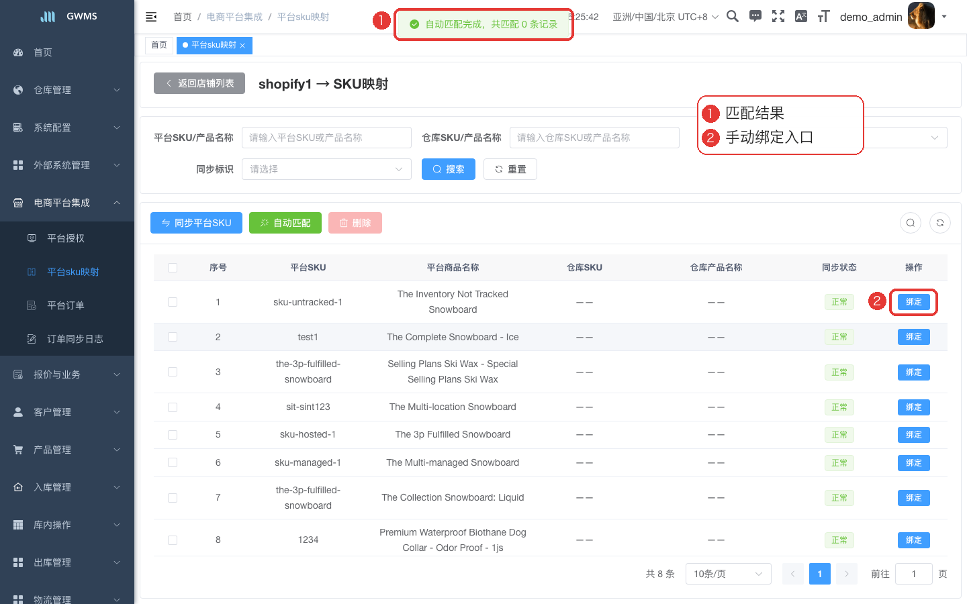Viewport: 967px width, 604px height.
Task: Click the previous page arrow
Action: point(793,574)
